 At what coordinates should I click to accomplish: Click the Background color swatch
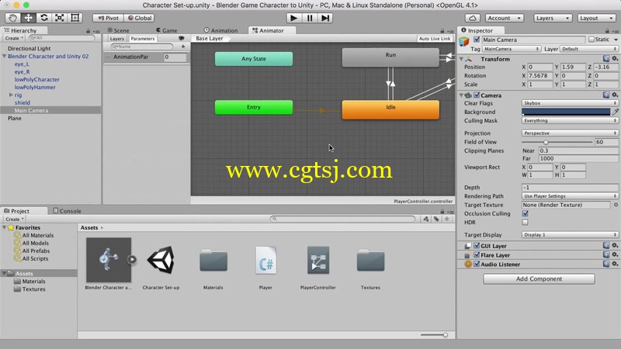(x=566, y=112)
